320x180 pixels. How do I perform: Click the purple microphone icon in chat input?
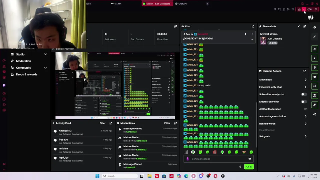pyautogui.click(x=188, y=159)
